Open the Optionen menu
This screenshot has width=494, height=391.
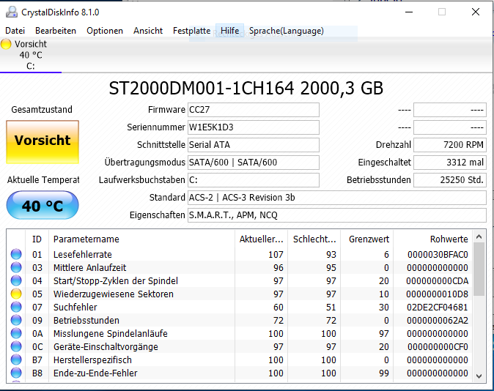pyautogui.click(x=105, y=31)
